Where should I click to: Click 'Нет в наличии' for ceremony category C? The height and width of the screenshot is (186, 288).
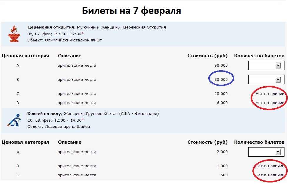click(270, 94)
